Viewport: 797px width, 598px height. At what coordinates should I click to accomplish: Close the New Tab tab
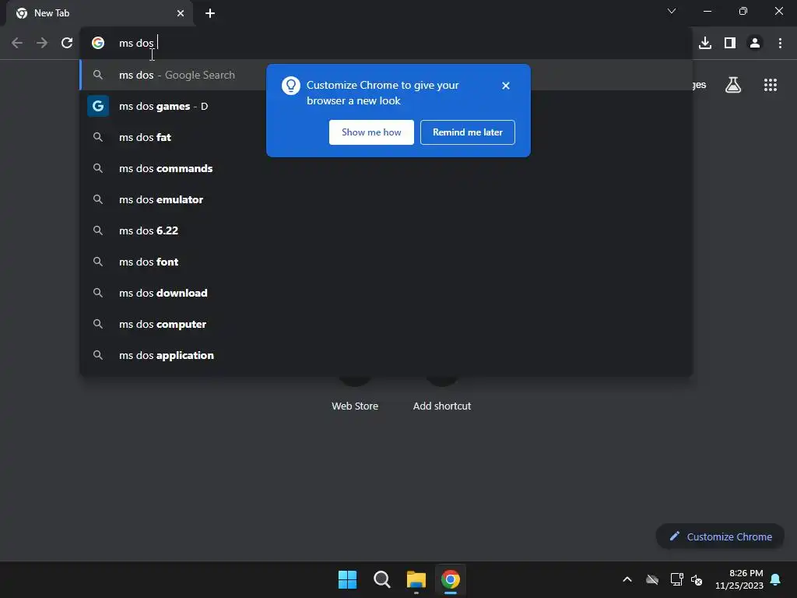coord(181,13)
